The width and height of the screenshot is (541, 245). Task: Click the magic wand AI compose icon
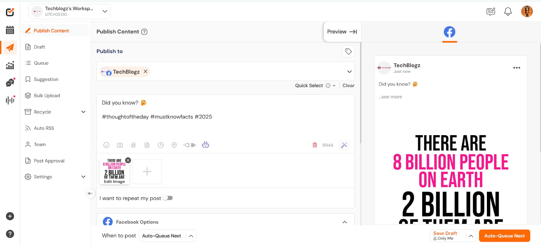pyautogui.click(x=344, y=145)
